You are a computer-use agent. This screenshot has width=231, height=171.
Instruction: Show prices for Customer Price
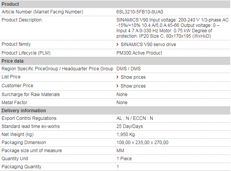pos(133,86)
